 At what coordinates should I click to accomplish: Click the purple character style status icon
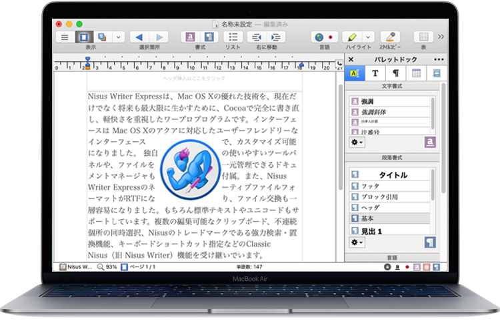click(417, 267)
